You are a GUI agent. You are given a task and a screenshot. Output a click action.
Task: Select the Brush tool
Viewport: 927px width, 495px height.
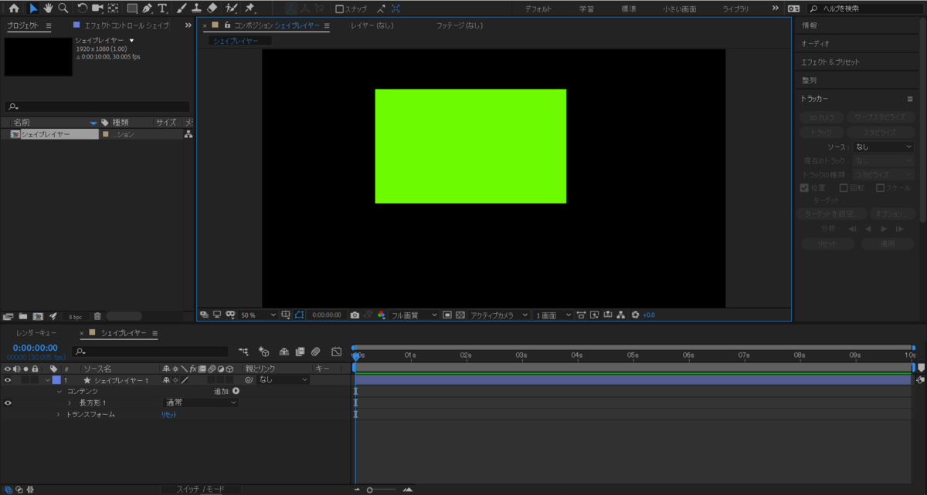pos(182,8)
